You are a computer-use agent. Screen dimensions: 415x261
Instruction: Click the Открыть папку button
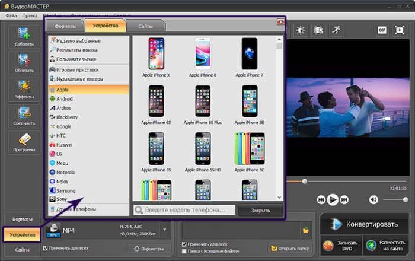coord(290,249)
